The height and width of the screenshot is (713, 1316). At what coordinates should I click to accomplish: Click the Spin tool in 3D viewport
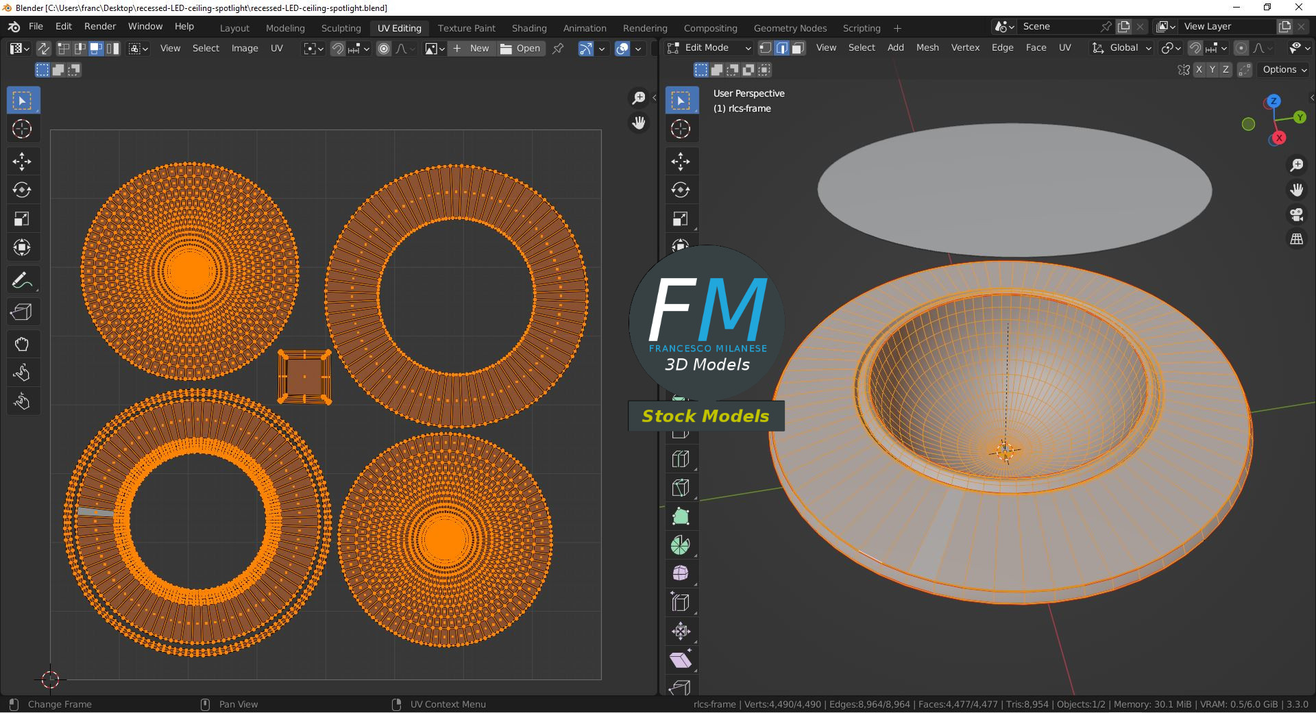click(680, 545)
